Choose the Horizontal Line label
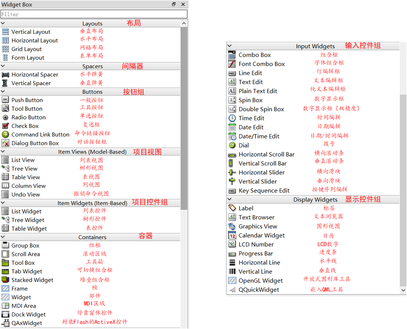 259,263
